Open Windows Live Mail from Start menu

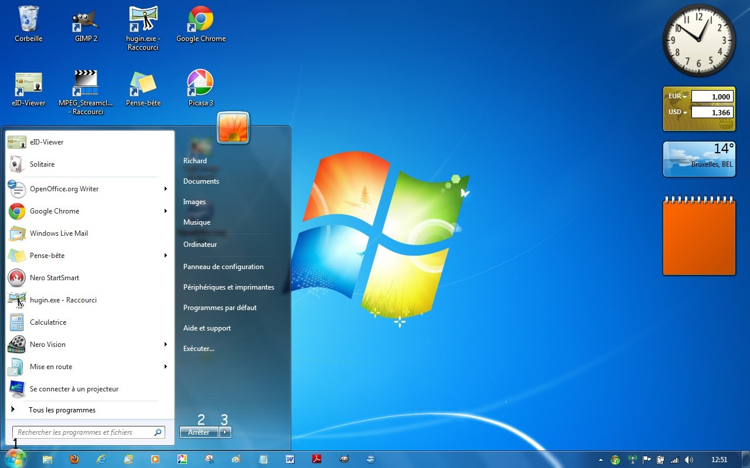[x=90, y=233]
